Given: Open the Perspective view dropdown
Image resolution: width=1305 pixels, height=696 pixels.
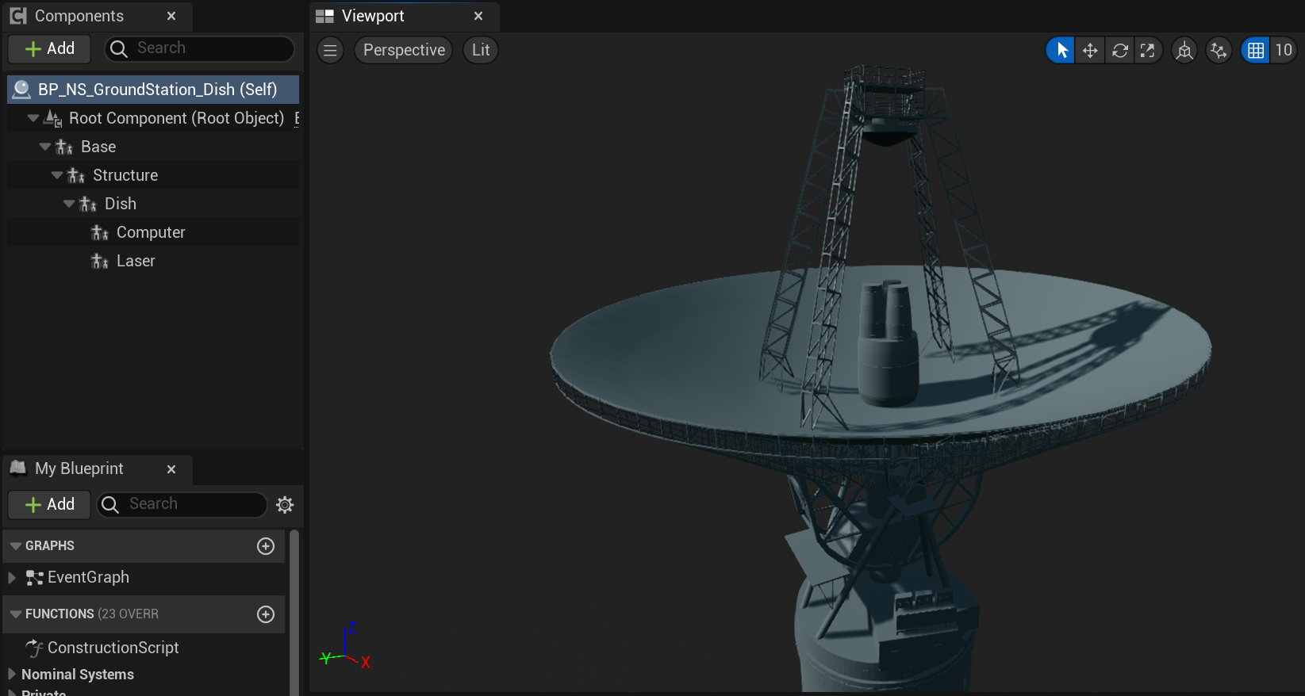Looking at the screenshot, I should 404,50.
